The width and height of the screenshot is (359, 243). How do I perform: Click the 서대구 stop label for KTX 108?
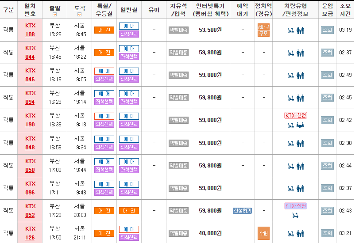tap(263, 27)
